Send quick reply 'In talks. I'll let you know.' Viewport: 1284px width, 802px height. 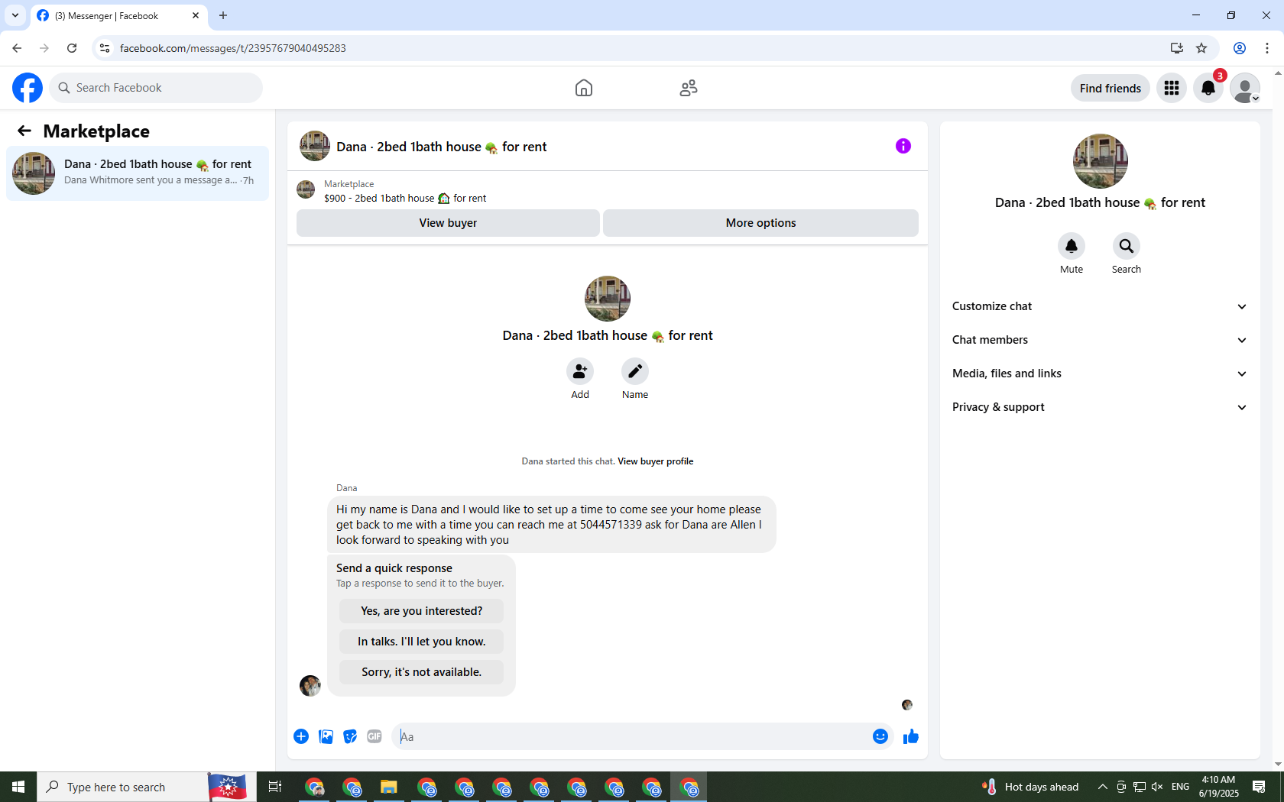(x=422, y=642)
